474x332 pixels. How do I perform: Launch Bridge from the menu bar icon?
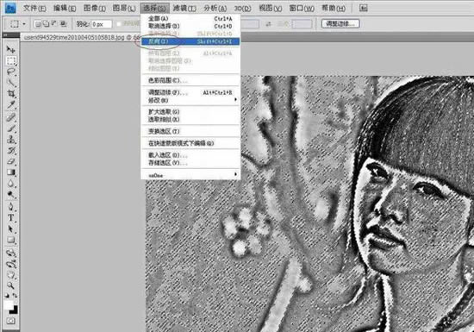(364, 8)
